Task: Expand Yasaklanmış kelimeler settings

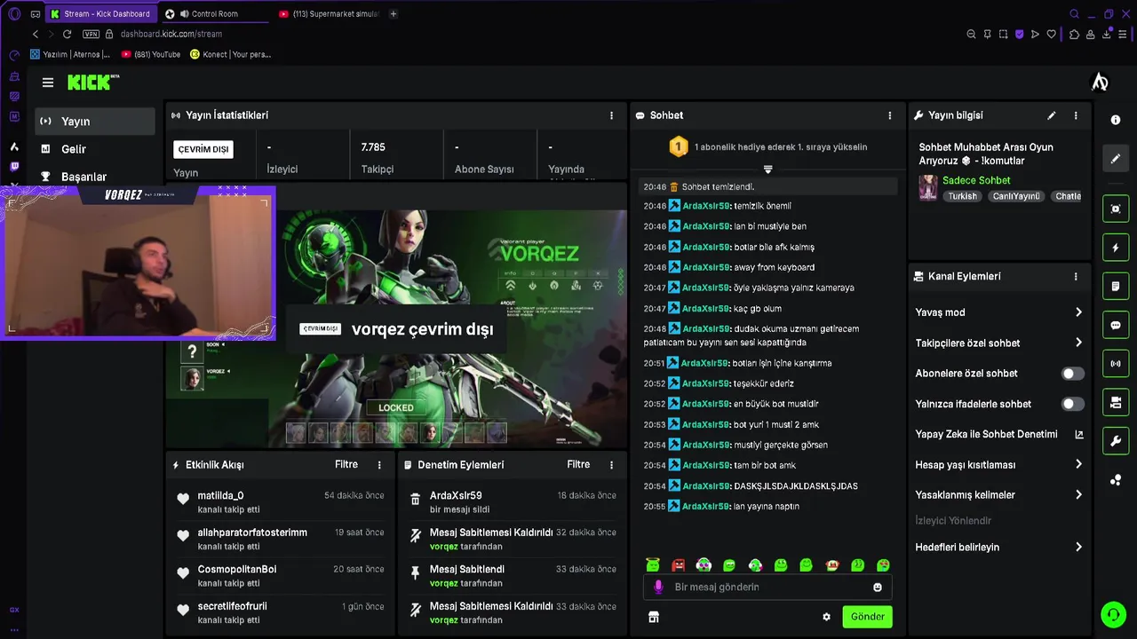Action: click(999, 494)
